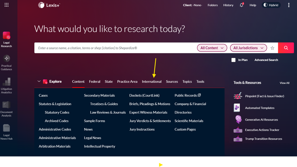Image resolution: width=297 pixels, height=167 pixels.
Task: Click View All under Tools & Resources
Action: tap(285, 83)
